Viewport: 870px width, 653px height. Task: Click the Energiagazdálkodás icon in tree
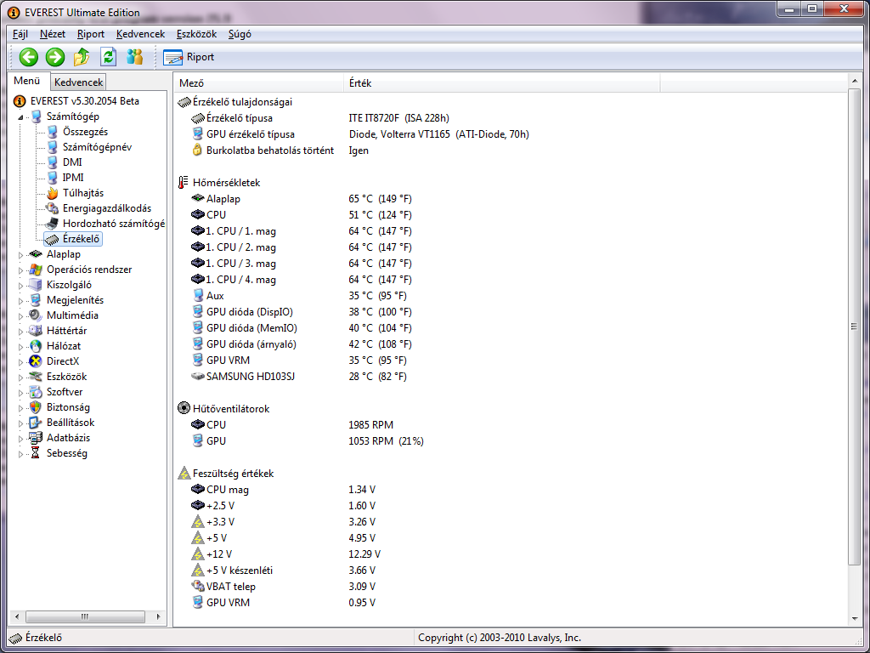(x=52, y=208)
